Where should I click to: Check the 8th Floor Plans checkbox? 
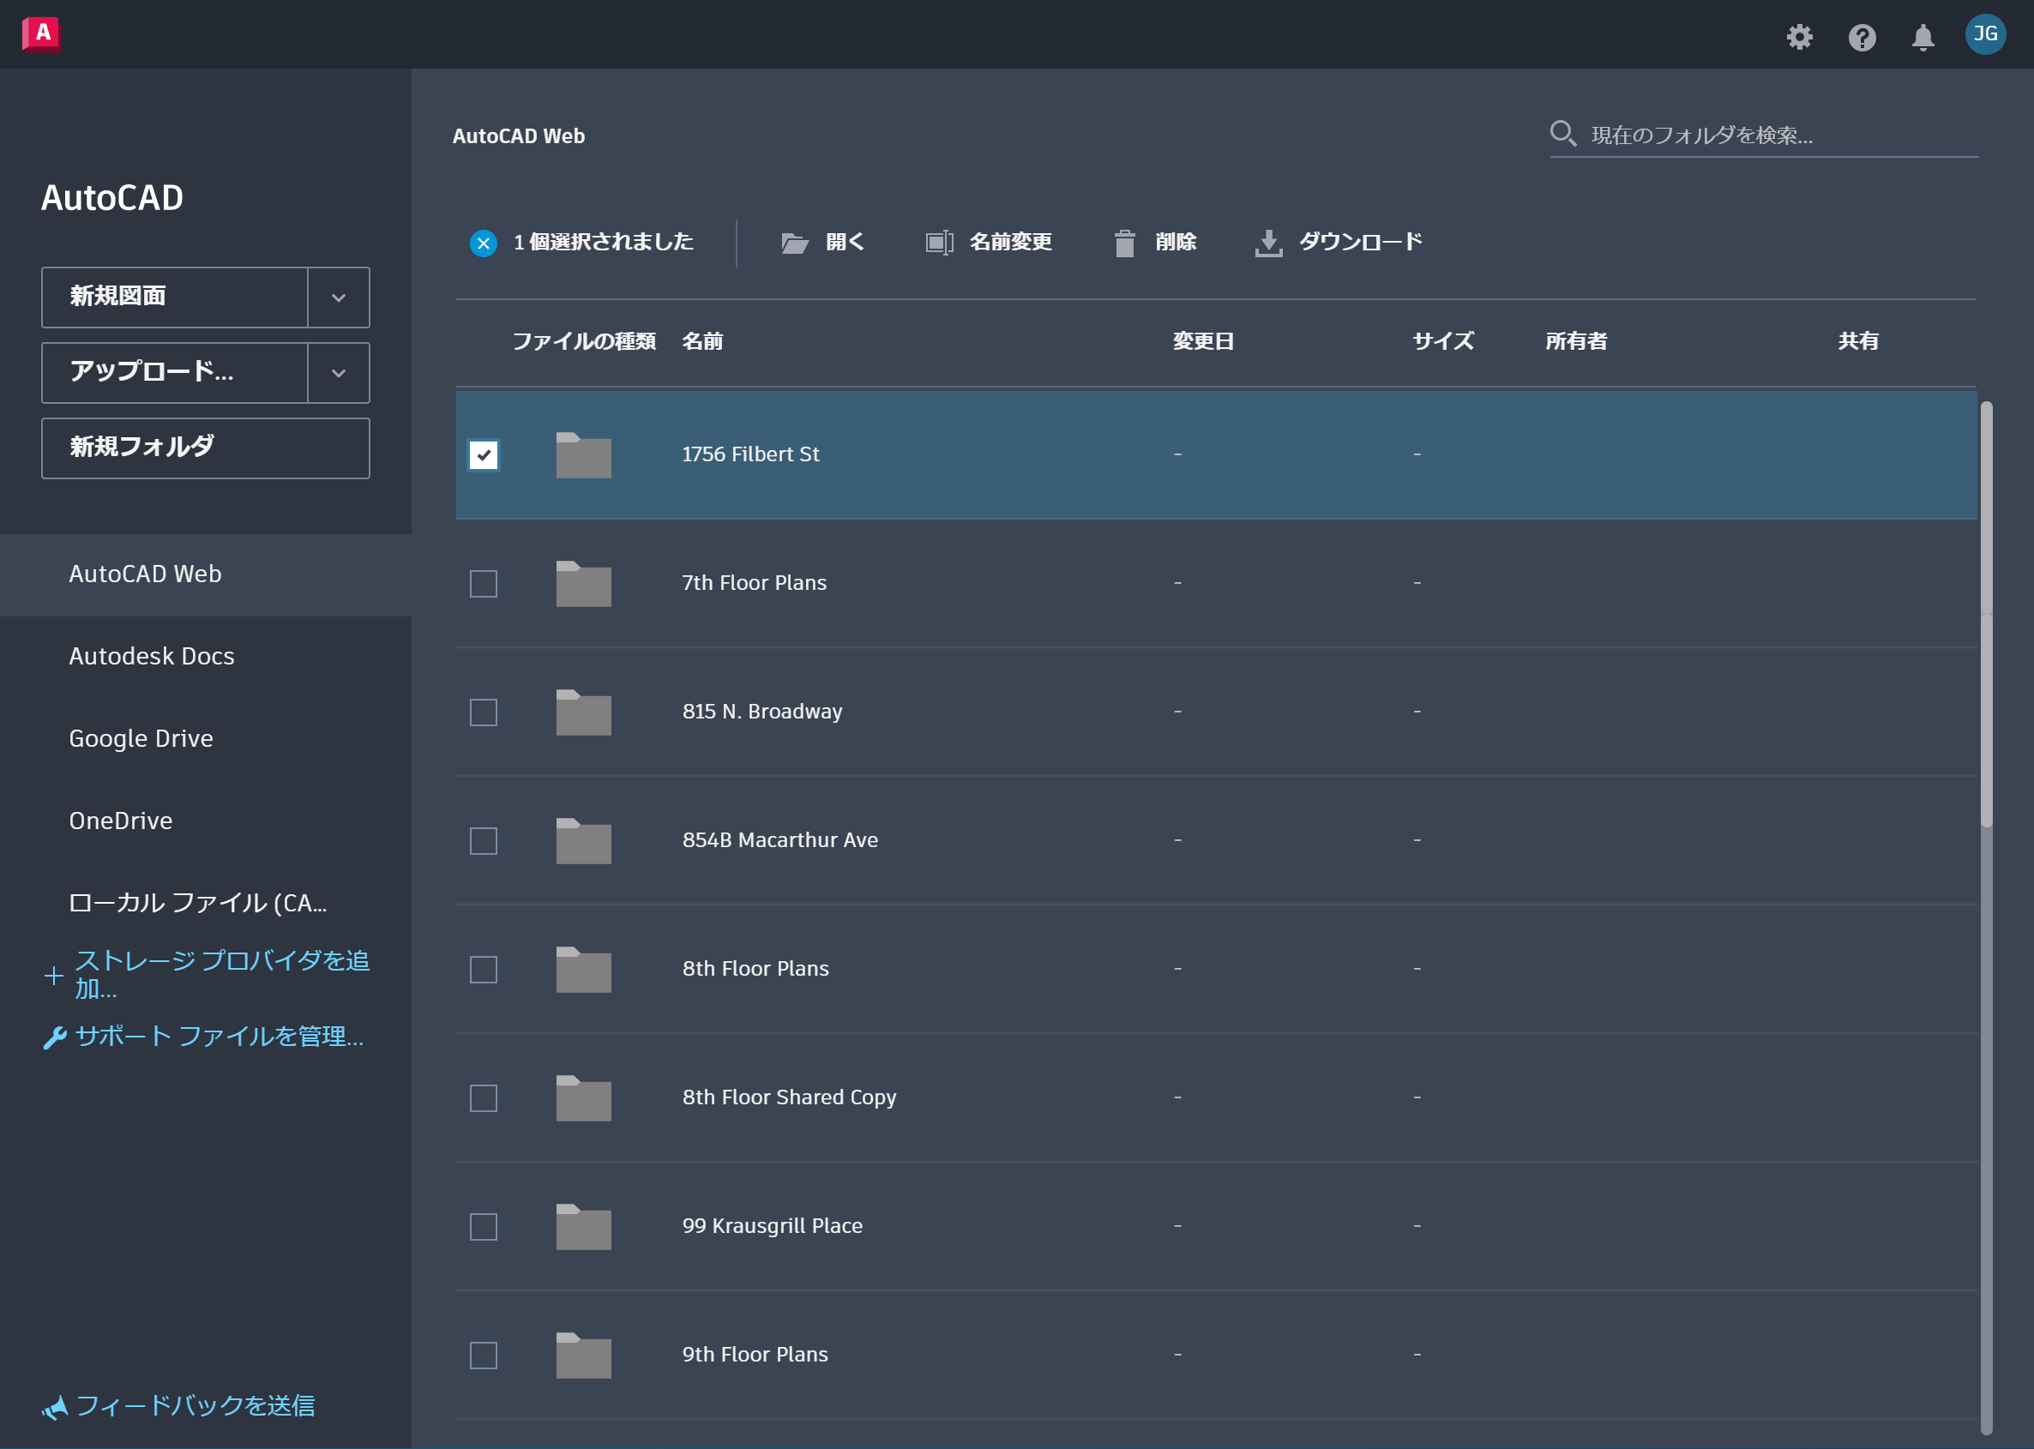click(x=484, y=969)
